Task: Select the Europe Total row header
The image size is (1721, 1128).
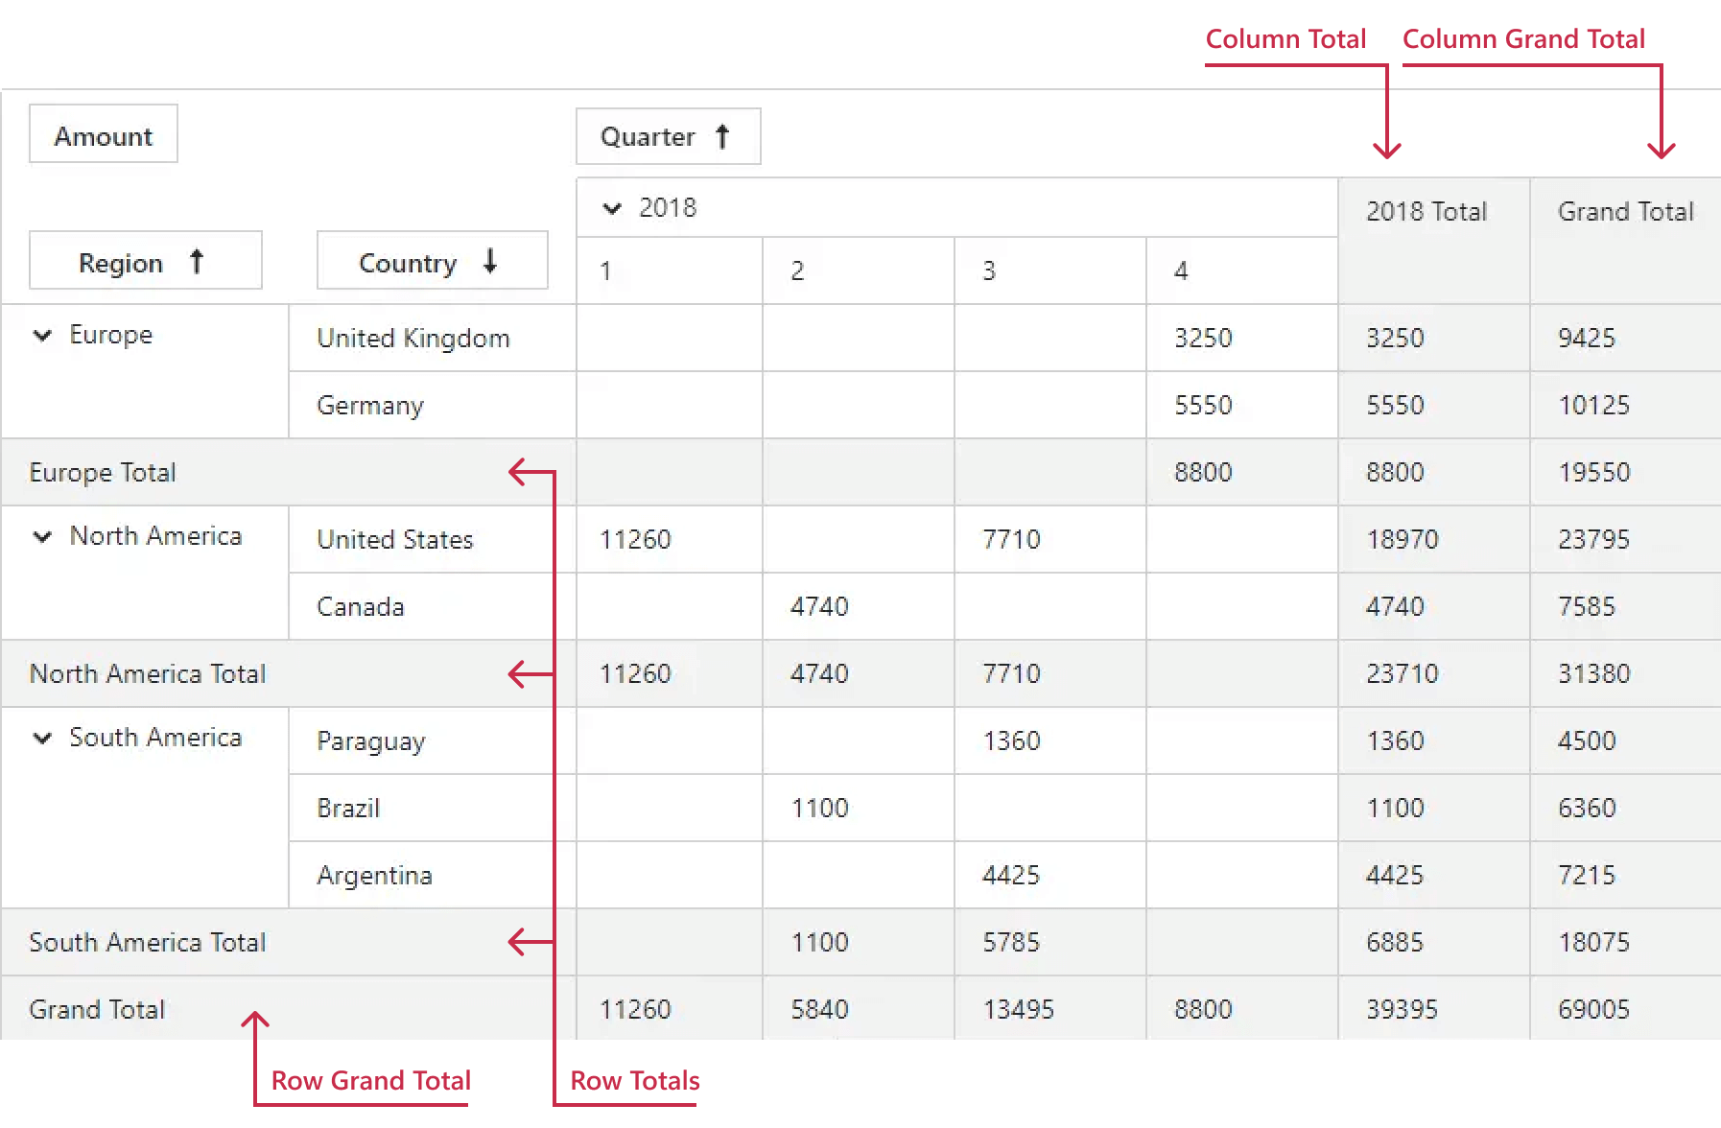Action: click(x=103, y=473)
